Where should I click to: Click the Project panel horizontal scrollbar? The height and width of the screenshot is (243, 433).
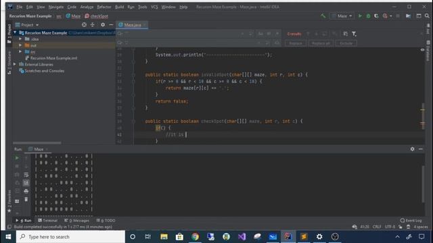[x=37, y=143]
